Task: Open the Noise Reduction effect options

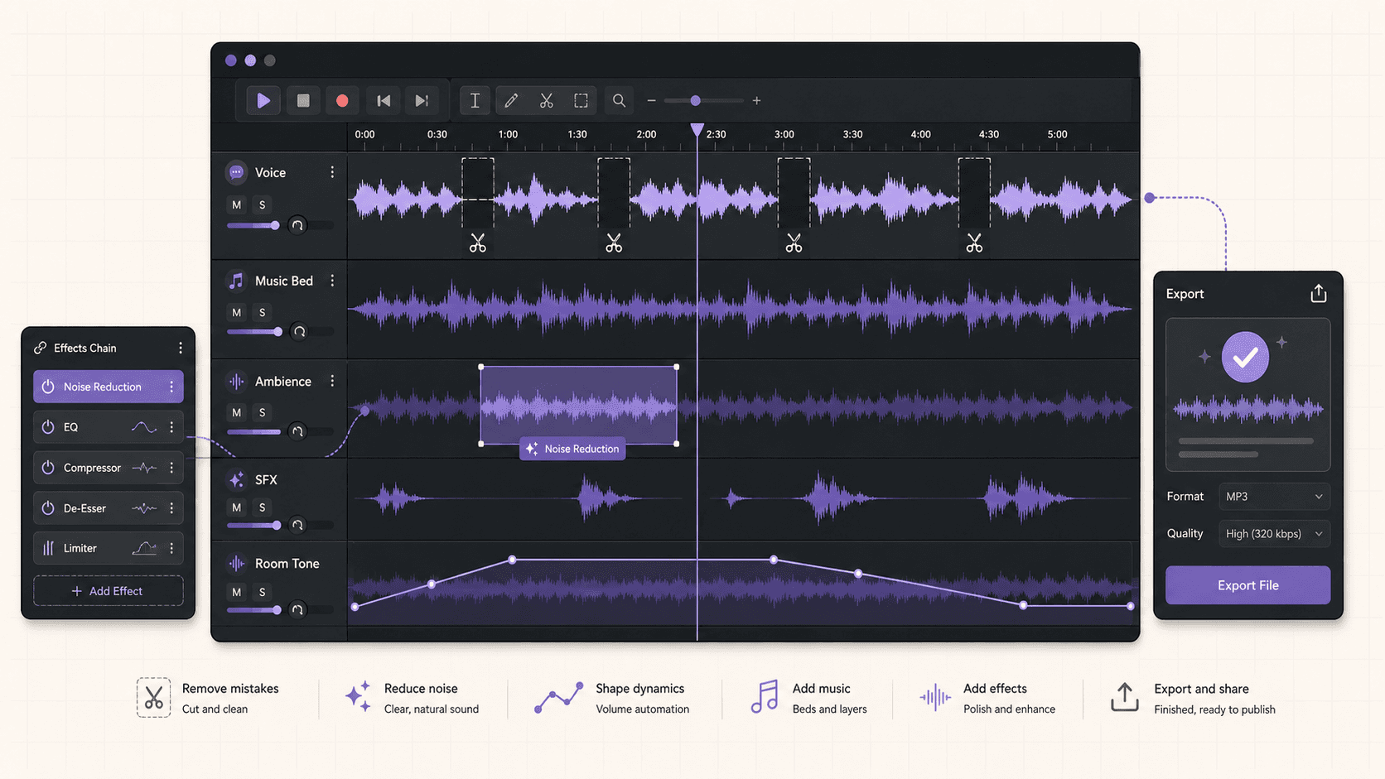Action: pos(171,387)
